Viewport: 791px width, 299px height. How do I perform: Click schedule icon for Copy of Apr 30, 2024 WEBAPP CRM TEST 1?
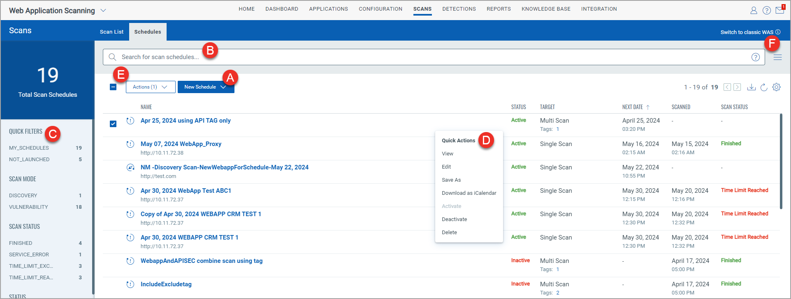(x=130, y=214)
